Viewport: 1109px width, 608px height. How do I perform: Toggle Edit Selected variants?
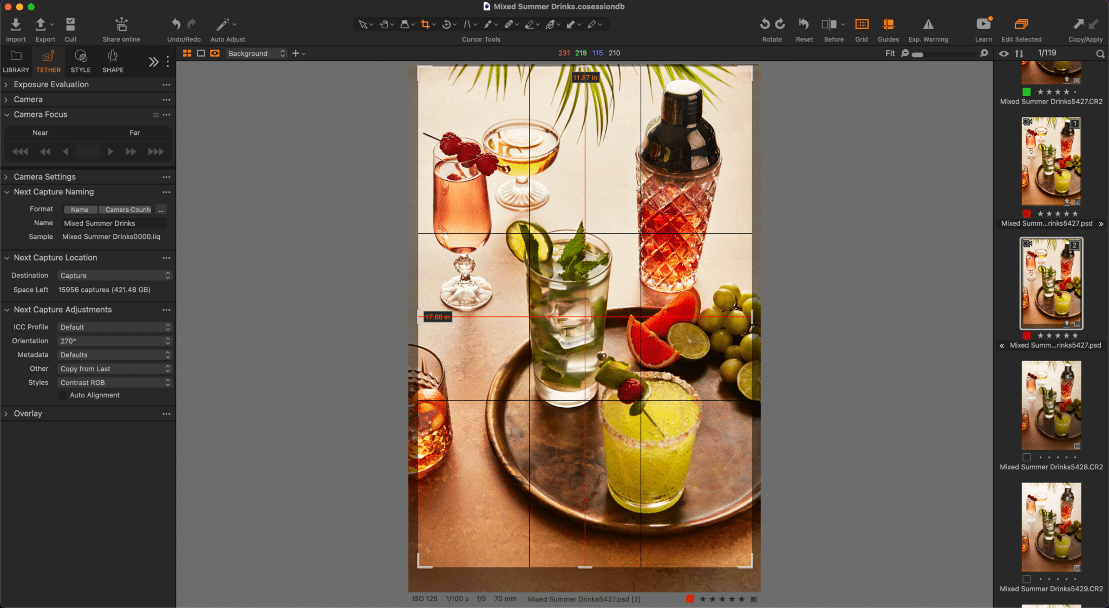[1021, 24]
